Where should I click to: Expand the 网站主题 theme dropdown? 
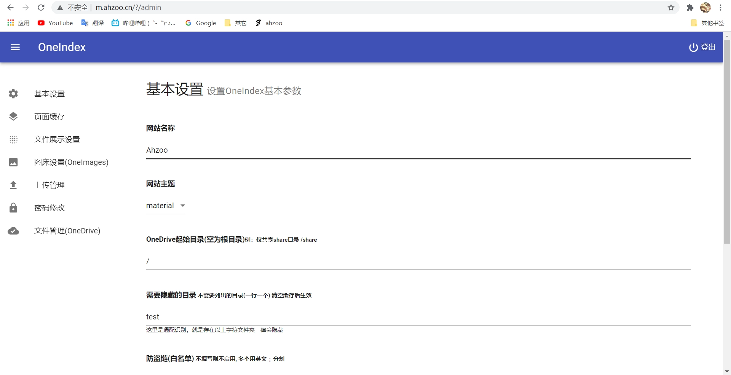(166, 206)
